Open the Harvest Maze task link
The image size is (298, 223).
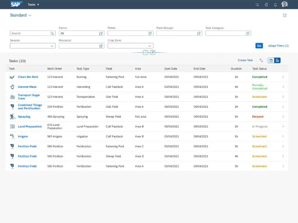click(x=27, y=87)
